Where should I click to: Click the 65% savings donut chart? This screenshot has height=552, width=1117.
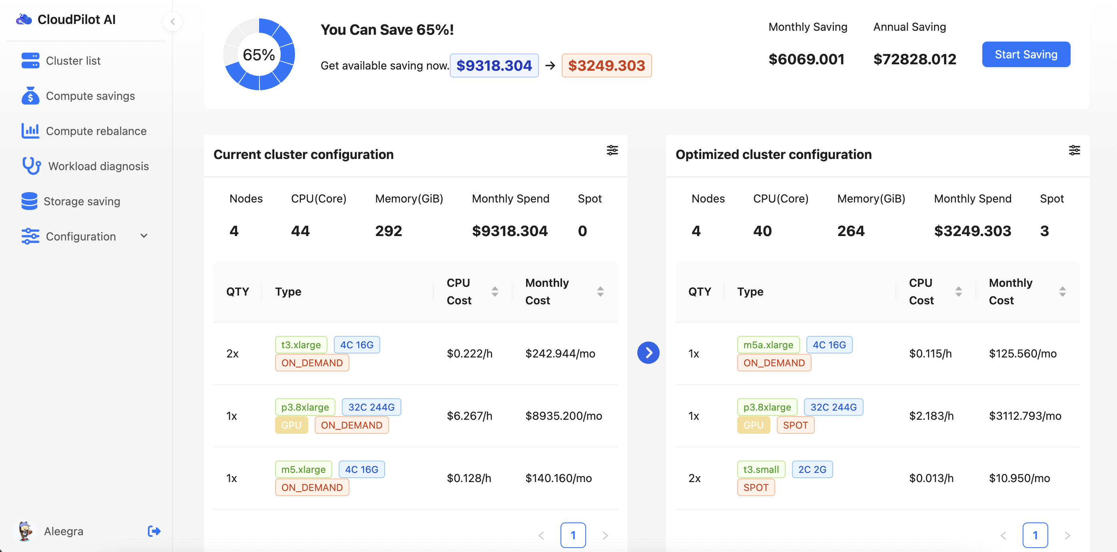coord(259,55)
